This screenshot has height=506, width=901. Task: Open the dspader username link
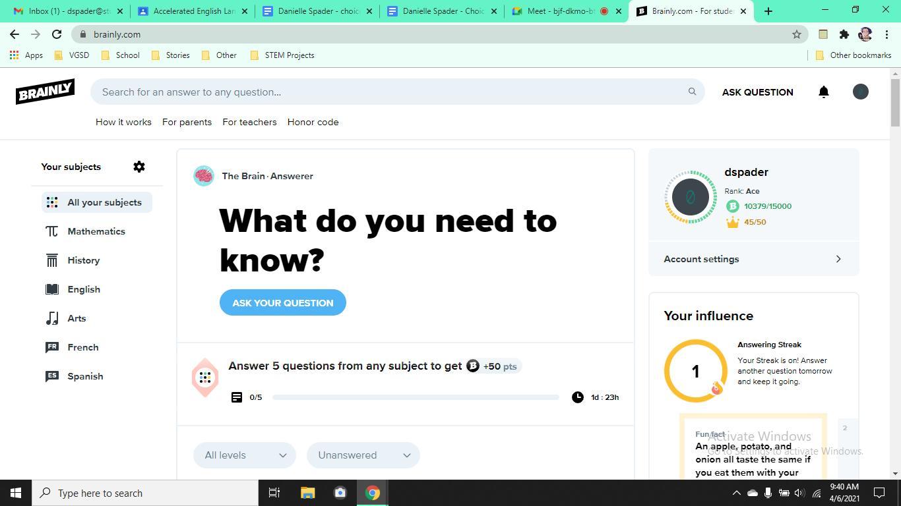point(746,172)
